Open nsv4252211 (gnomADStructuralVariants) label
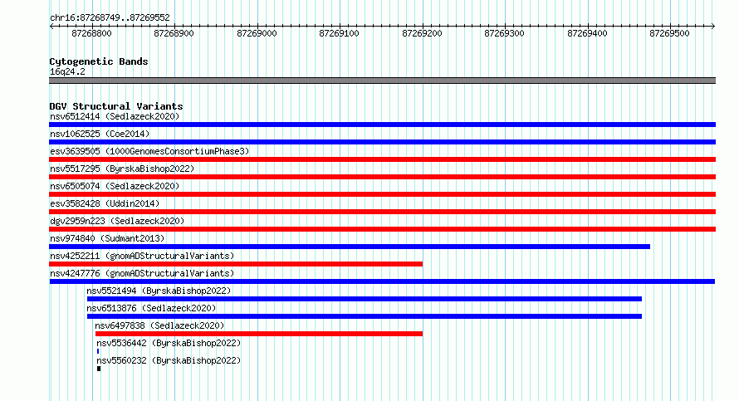739x401 pixels. click(142, 256)
